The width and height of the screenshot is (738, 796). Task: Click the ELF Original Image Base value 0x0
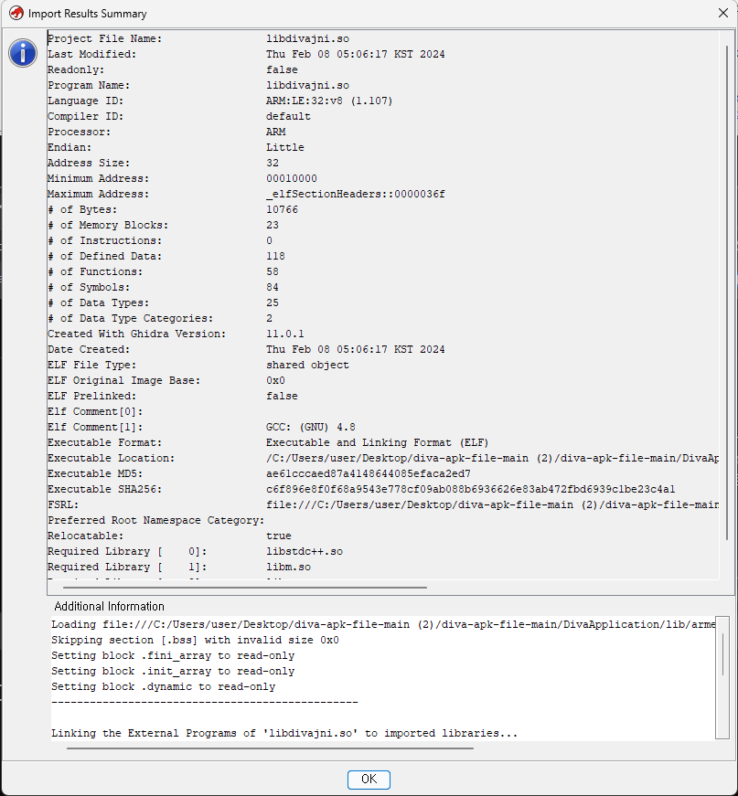pyautogui.click(x=275, y=380)
